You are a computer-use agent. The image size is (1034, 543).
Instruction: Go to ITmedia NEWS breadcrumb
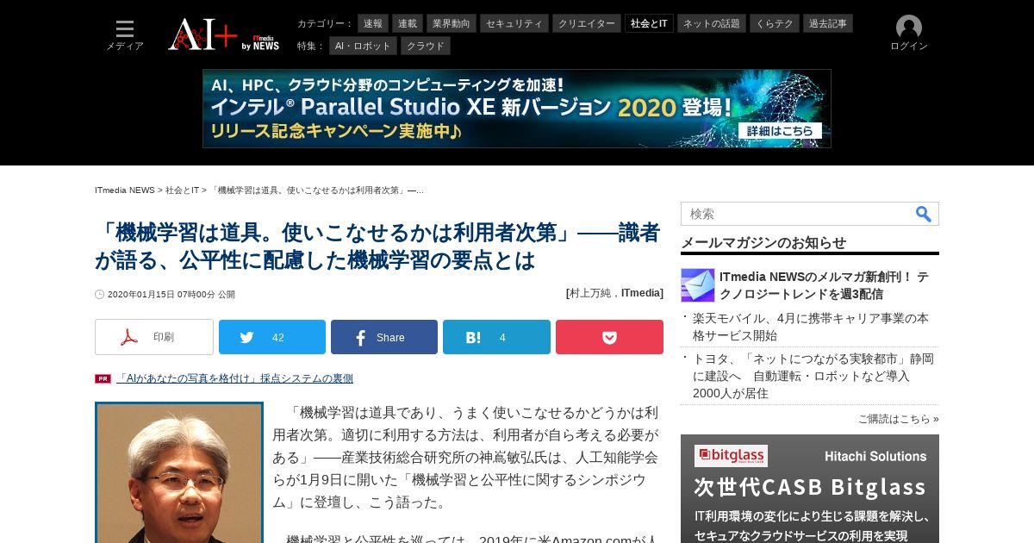tap(125, 190)
